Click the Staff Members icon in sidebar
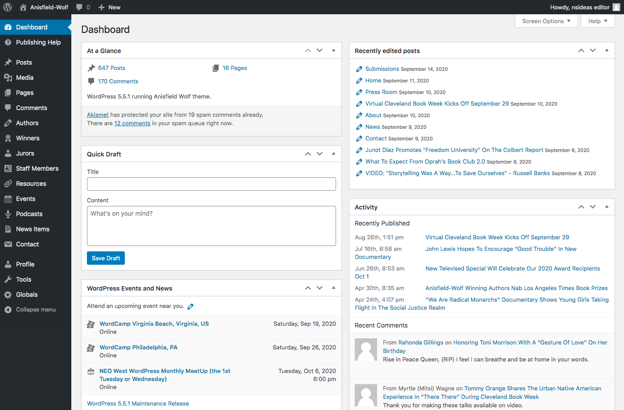Screen dimensions: 624x410 8,168
